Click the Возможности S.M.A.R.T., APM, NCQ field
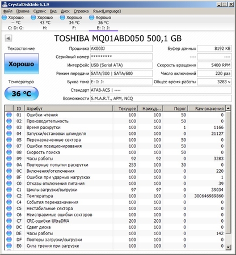The width and height of the screenshot is (236, 255). (x=161, y=99)
